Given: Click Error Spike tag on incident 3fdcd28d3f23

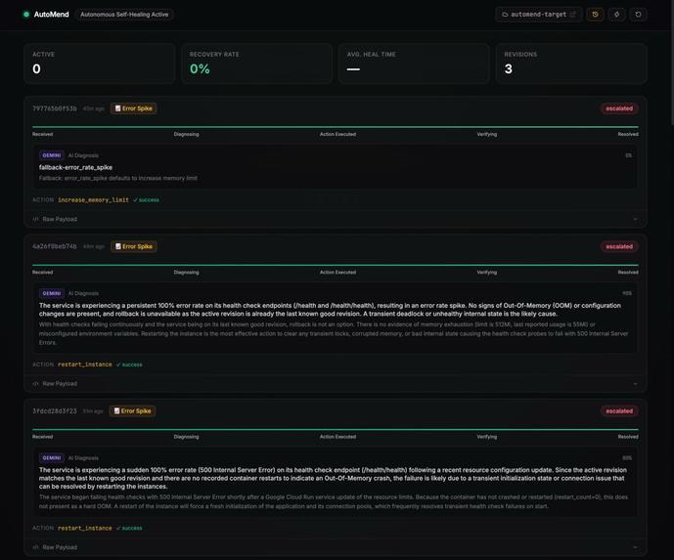Looking at the screenshot, I should 132,411.
